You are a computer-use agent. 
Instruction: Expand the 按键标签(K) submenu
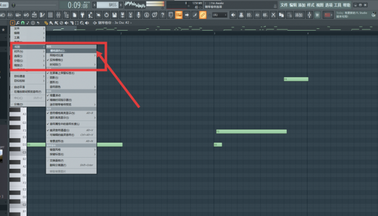tap(71, 154)
